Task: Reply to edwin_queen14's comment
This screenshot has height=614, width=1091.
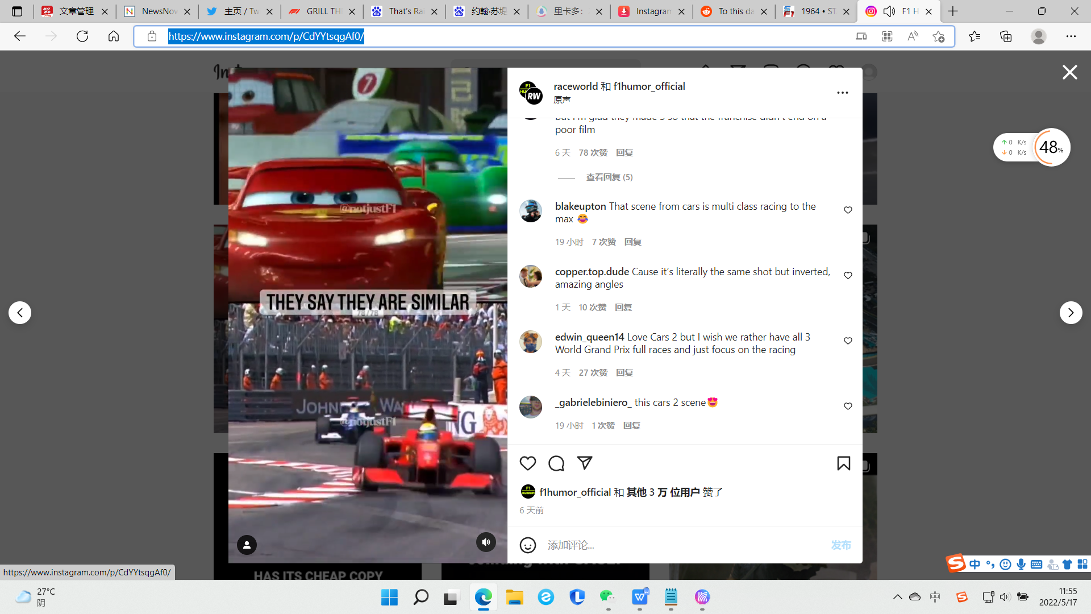Action: click(x=624, y=373)
